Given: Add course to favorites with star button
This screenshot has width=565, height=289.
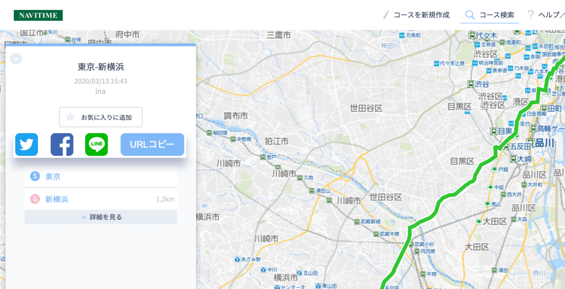Looking at the screenshot, I should point(100,117).
